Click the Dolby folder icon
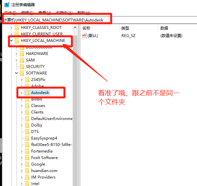 [27, 125]
